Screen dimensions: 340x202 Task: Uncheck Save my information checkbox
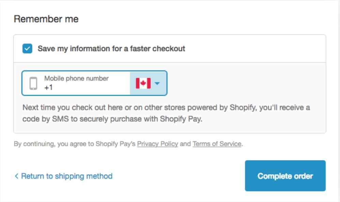click(27, 48)
